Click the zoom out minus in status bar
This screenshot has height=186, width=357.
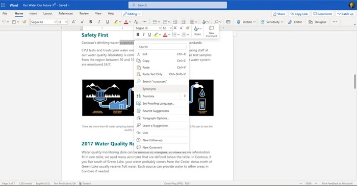pyautogui.click(x=301, y=183)
